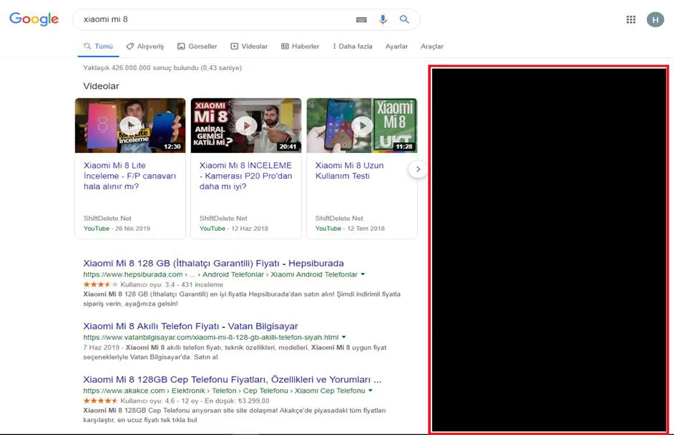Open the Hepsiburada Xiaomi Mi 8 result
Screen dimensions: 674x435
(x=214, y=263)
